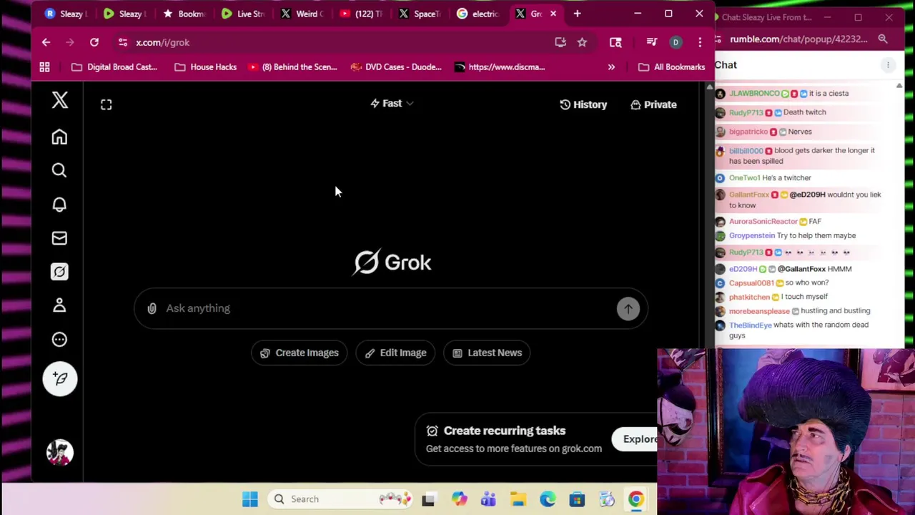Open Chrome search tabs lens icon
915x515 pixels.
point(615,42)
